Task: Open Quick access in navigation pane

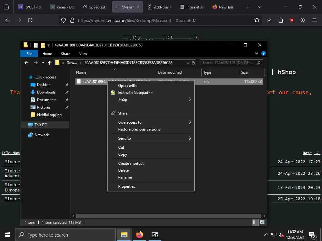Action: click(x=45, y=77)
